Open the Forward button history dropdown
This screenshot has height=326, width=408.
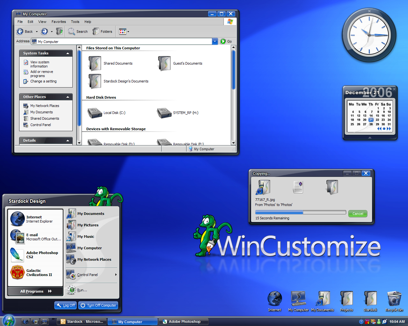52,32
